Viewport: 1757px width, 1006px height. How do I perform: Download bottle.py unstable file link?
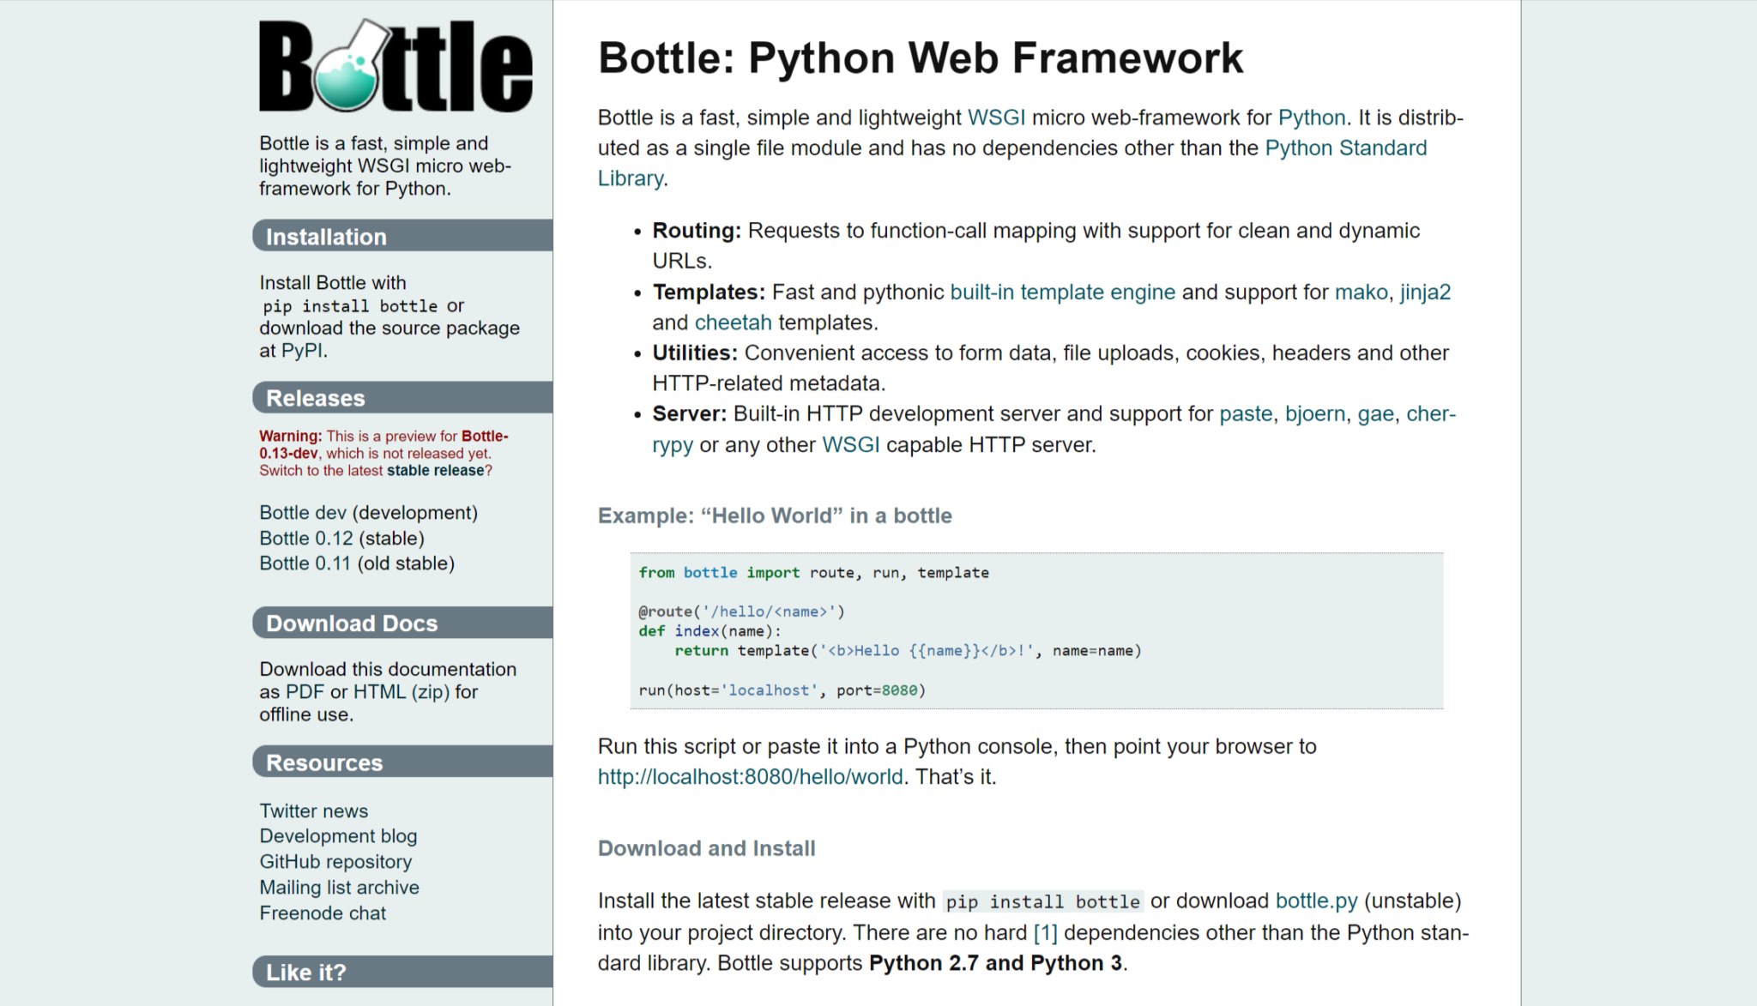tap(1316, 901)
